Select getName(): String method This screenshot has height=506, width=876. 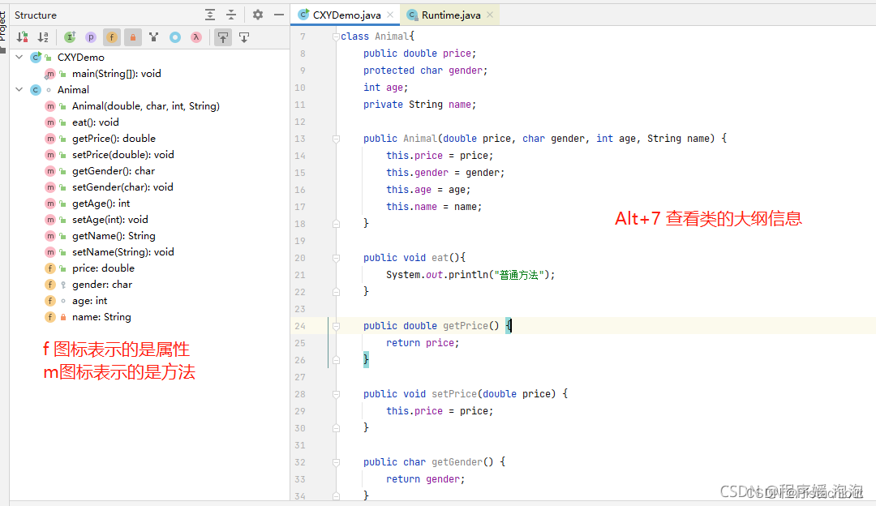[x=114, y=235]
